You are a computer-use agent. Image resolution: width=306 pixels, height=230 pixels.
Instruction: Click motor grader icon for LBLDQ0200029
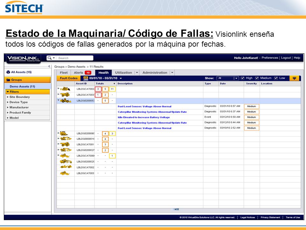(66, 162)
